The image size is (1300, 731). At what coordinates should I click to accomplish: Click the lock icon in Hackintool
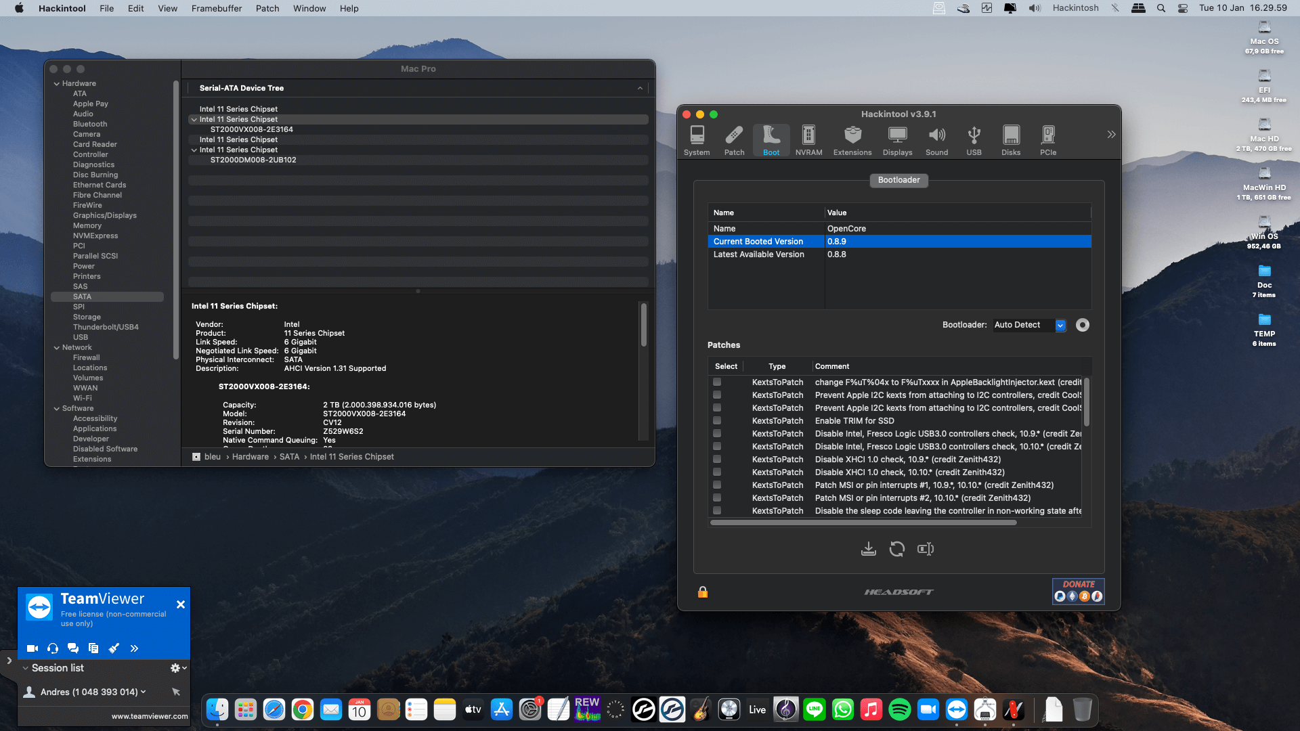coord(703,592)
